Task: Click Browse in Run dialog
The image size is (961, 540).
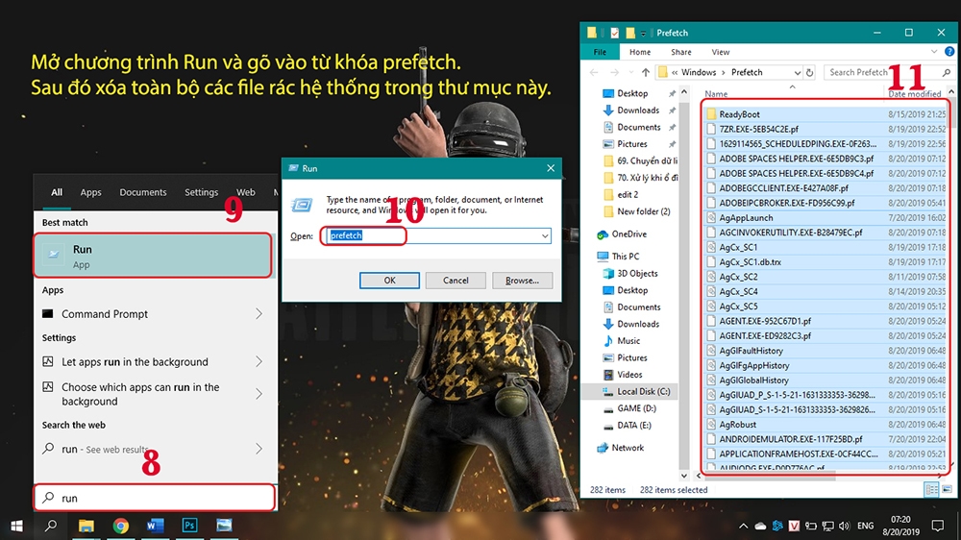Action: click(x=522, y=281)
